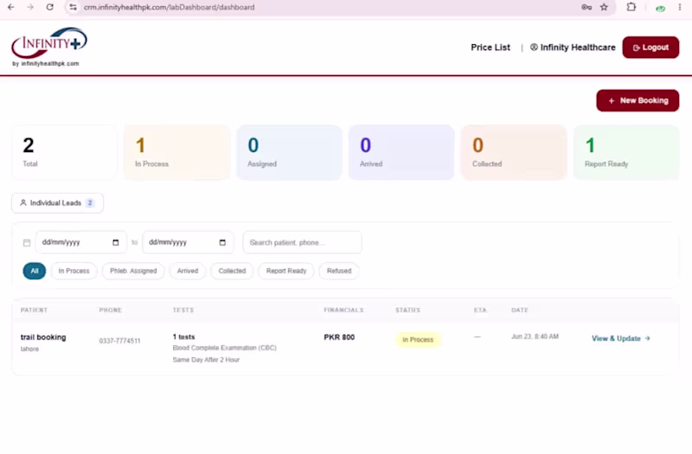The height and width of the screenshot is (454, 692).
Task: Select the Total bookings card
Action: click(64, 152)
